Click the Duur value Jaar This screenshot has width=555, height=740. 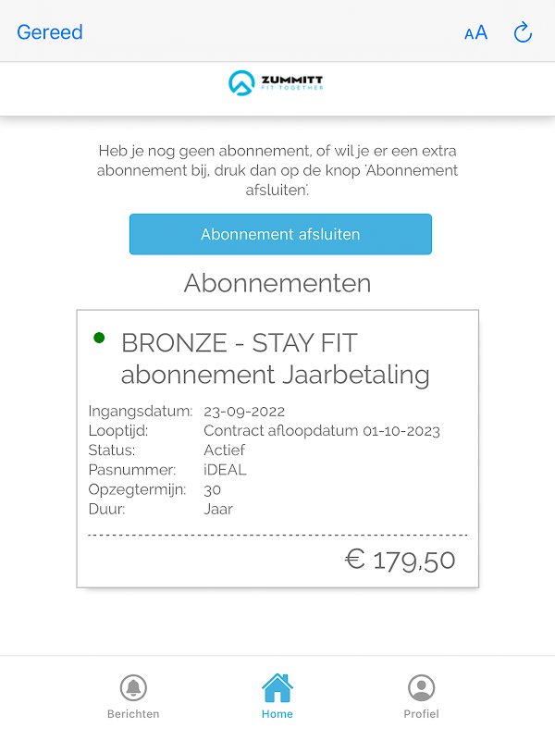pyautogui.click(x=218, y=509)
